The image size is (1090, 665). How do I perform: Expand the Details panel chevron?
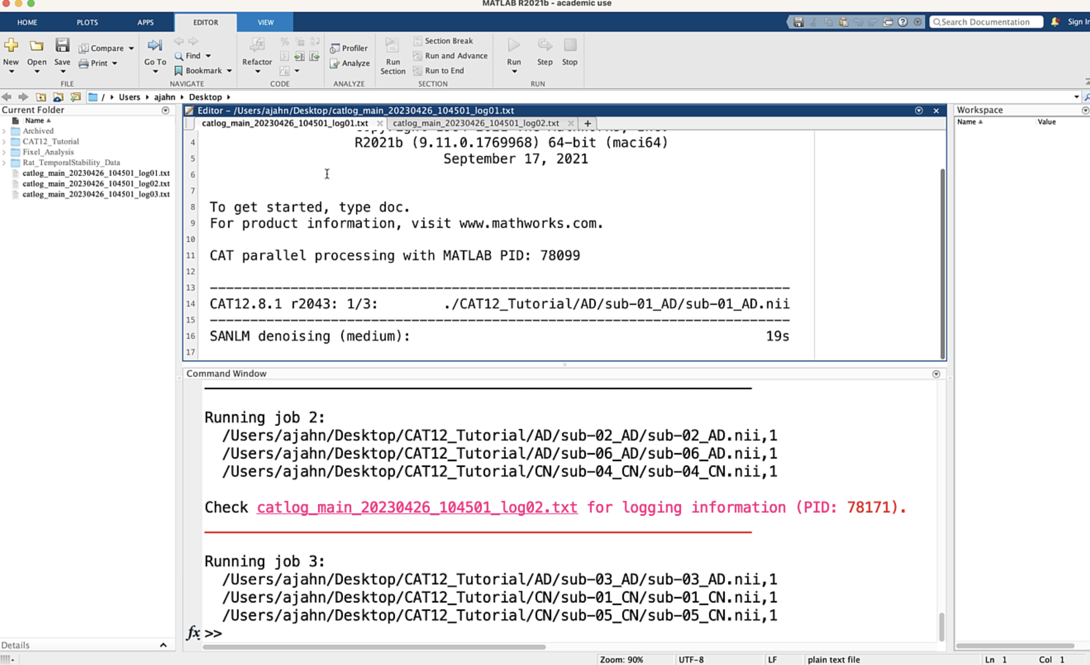pyautogui.click(x=163, y=645)
